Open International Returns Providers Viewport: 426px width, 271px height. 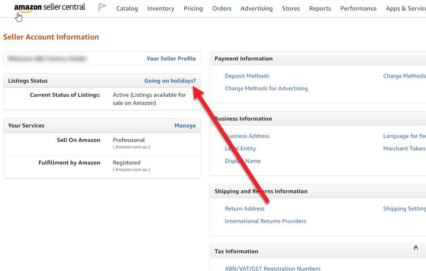click(x=265, y=221)
